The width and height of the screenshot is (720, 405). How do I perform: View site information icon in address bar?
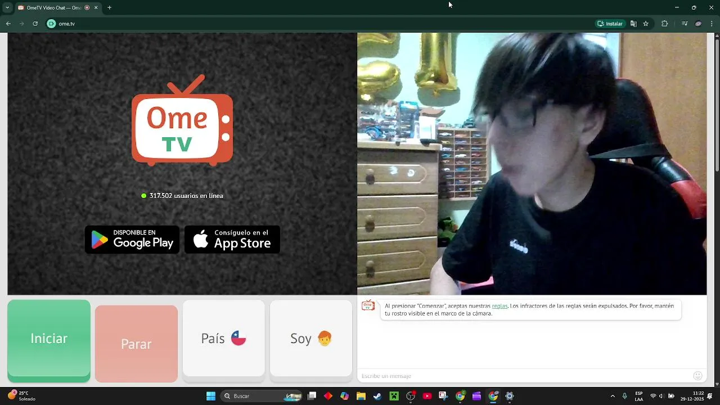[51, 24]
